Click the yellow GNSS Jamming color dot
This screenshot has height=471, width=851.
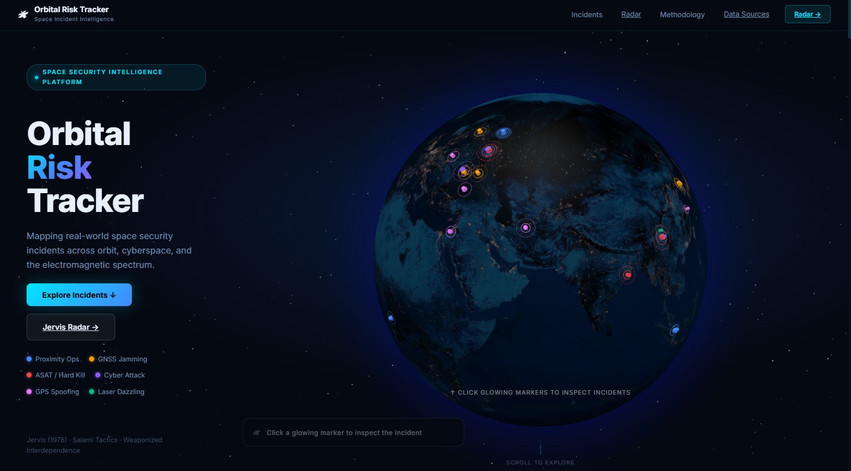tap(91, 359)
